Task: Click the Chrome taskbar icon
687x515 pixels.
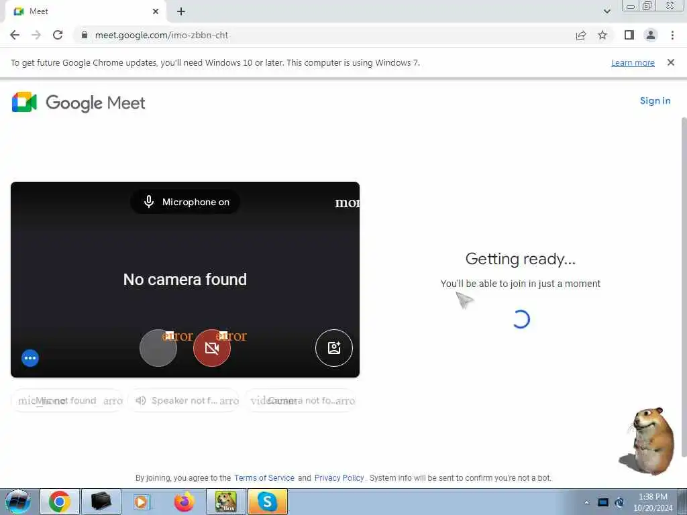Action: [x=60, y=502]
